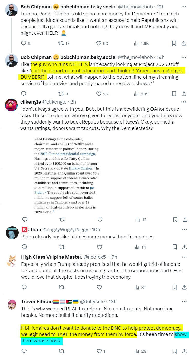Open the @the_moviebob handle on the second tweet
Viewport: 190px width, 357px height.
coord(135,57)
